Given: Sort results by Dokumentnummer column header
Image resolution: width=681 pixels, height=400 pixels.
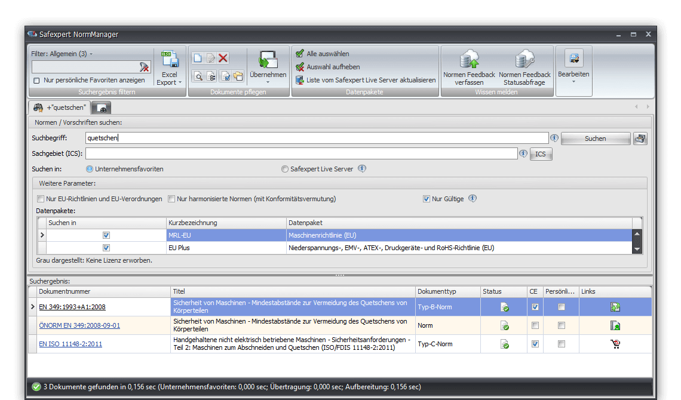Looking at the screenshot, I should point(103,291).
